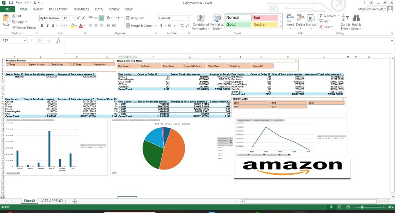This screenshot has width=395, height=213.
Task: Add a new sheet with plus button
Action: (x=74, y=201)
